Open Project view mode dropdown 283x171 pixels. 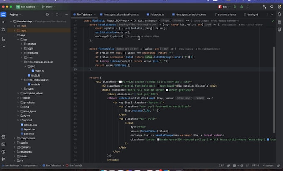15,15
